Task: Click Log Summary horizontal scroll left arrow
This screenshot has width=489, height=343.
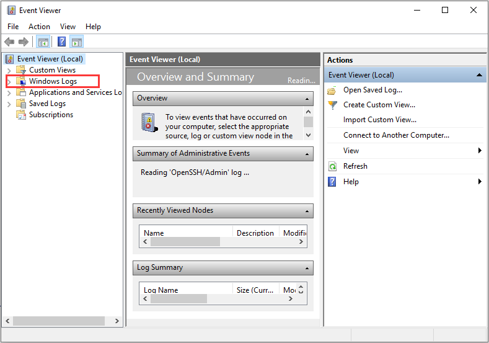Action: pos(145,299)
